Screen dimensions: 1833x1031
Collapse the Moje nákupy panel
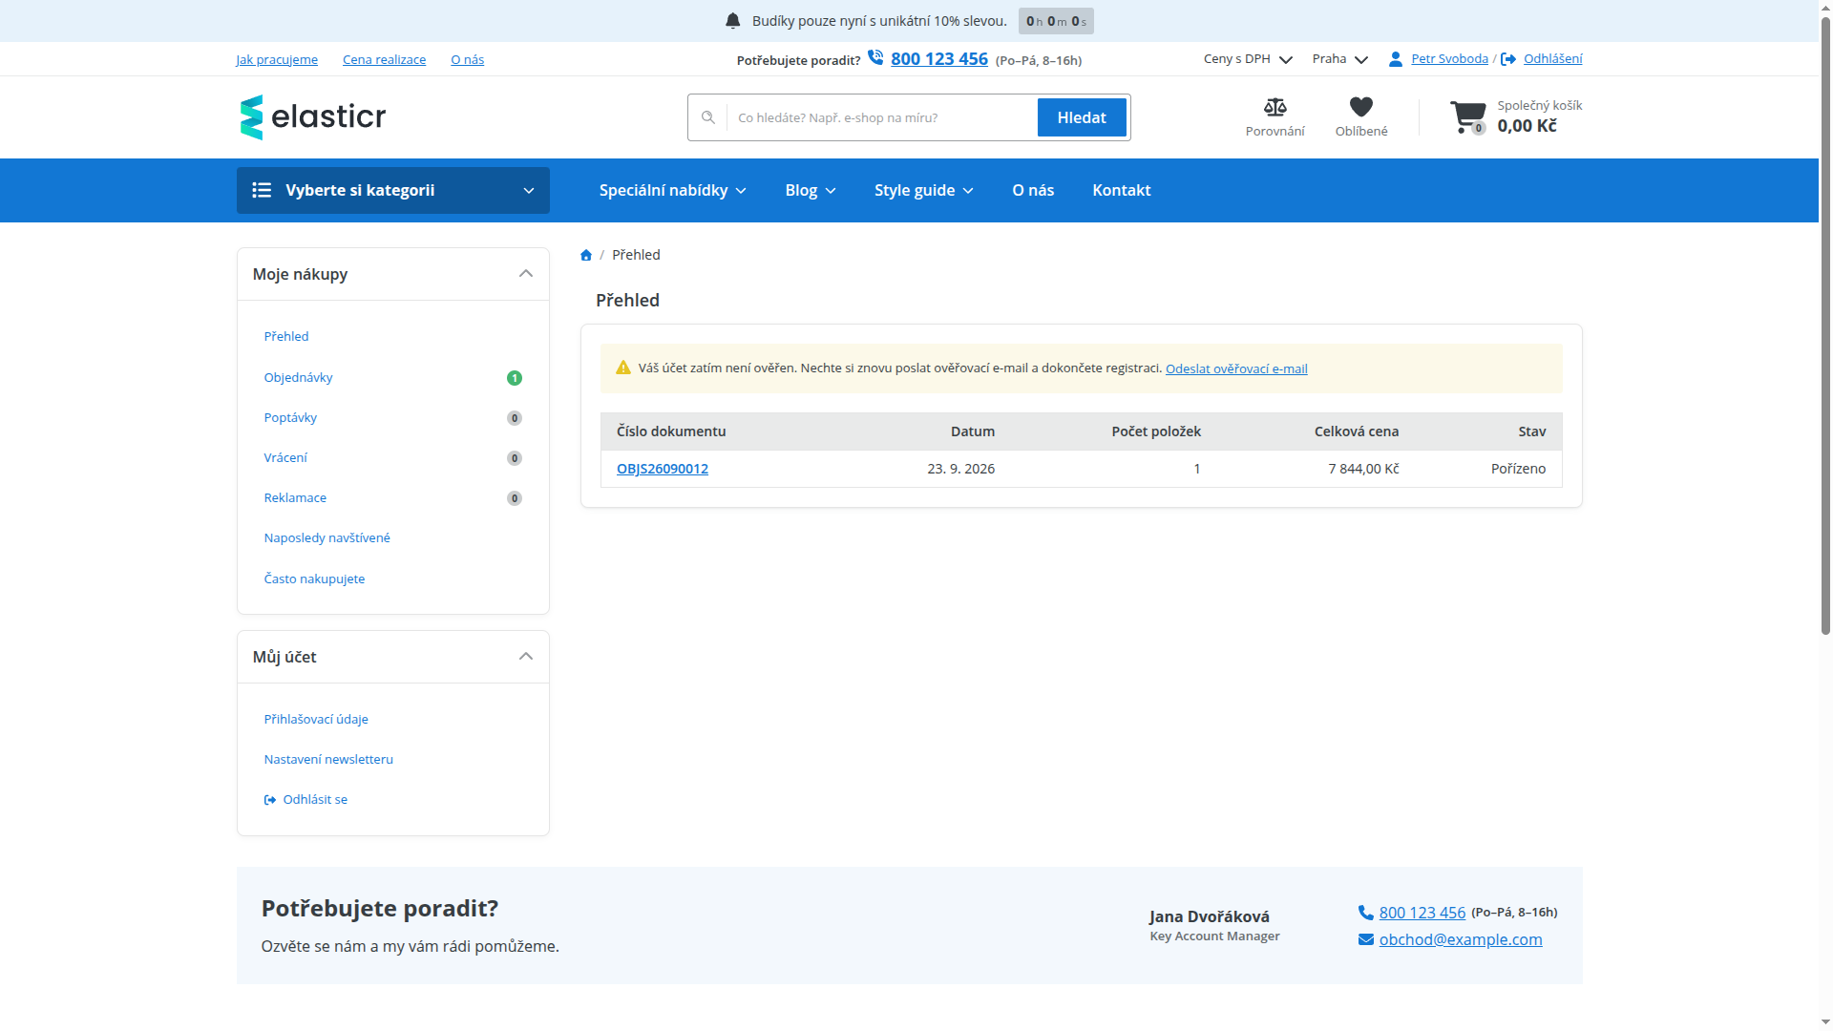tap(526, 274)
